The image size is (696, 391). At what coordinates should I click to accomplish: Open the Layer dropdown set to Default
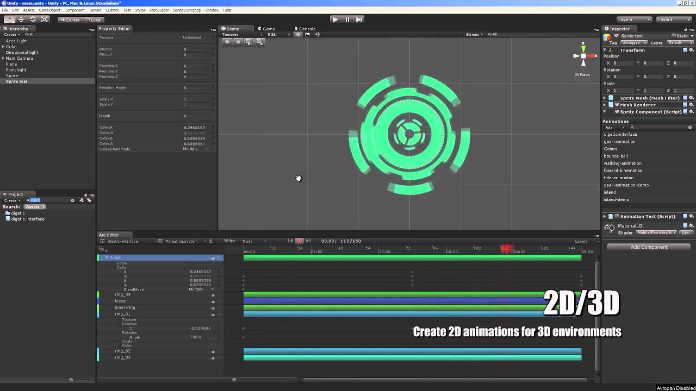point(679,43)
